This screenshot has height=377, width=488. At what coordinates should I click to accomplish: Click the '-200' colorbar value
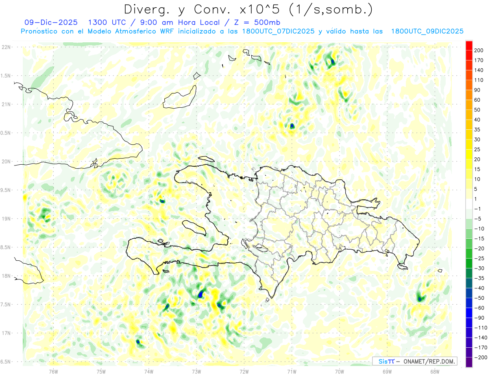tap(480, 357)
